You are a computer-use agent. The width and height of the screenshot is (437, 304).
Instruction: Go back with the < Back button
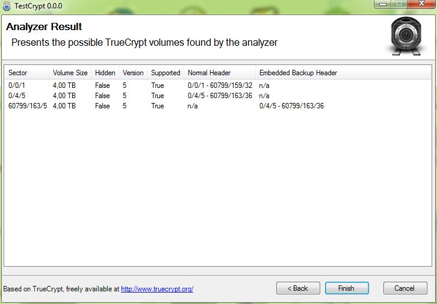pyautogui.click(x=298, y=288)
